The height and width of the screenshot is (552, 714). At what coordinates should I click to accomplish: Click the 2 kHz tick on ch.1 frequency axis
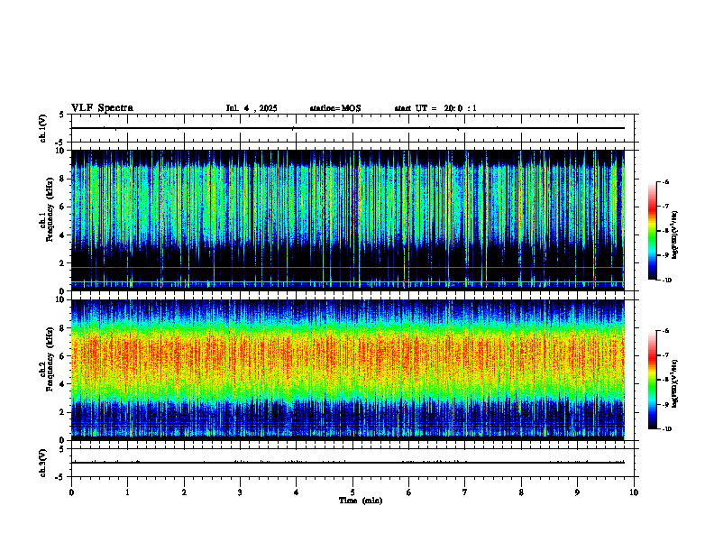tap(63, 262)
